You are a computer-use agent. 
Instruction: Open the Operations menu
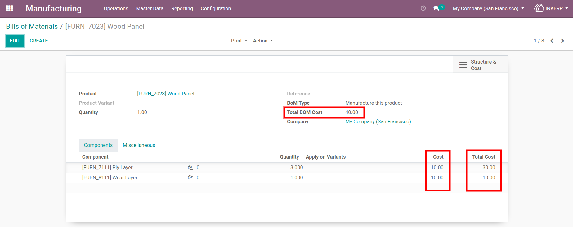(x=116, y=8)
